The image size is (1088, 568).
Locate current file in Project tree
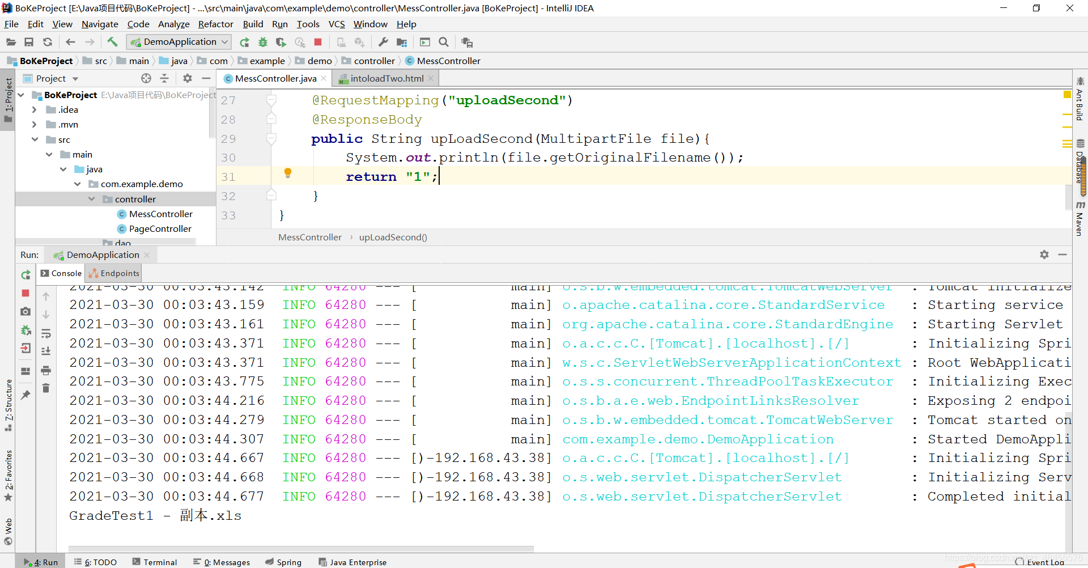[146, 78]
